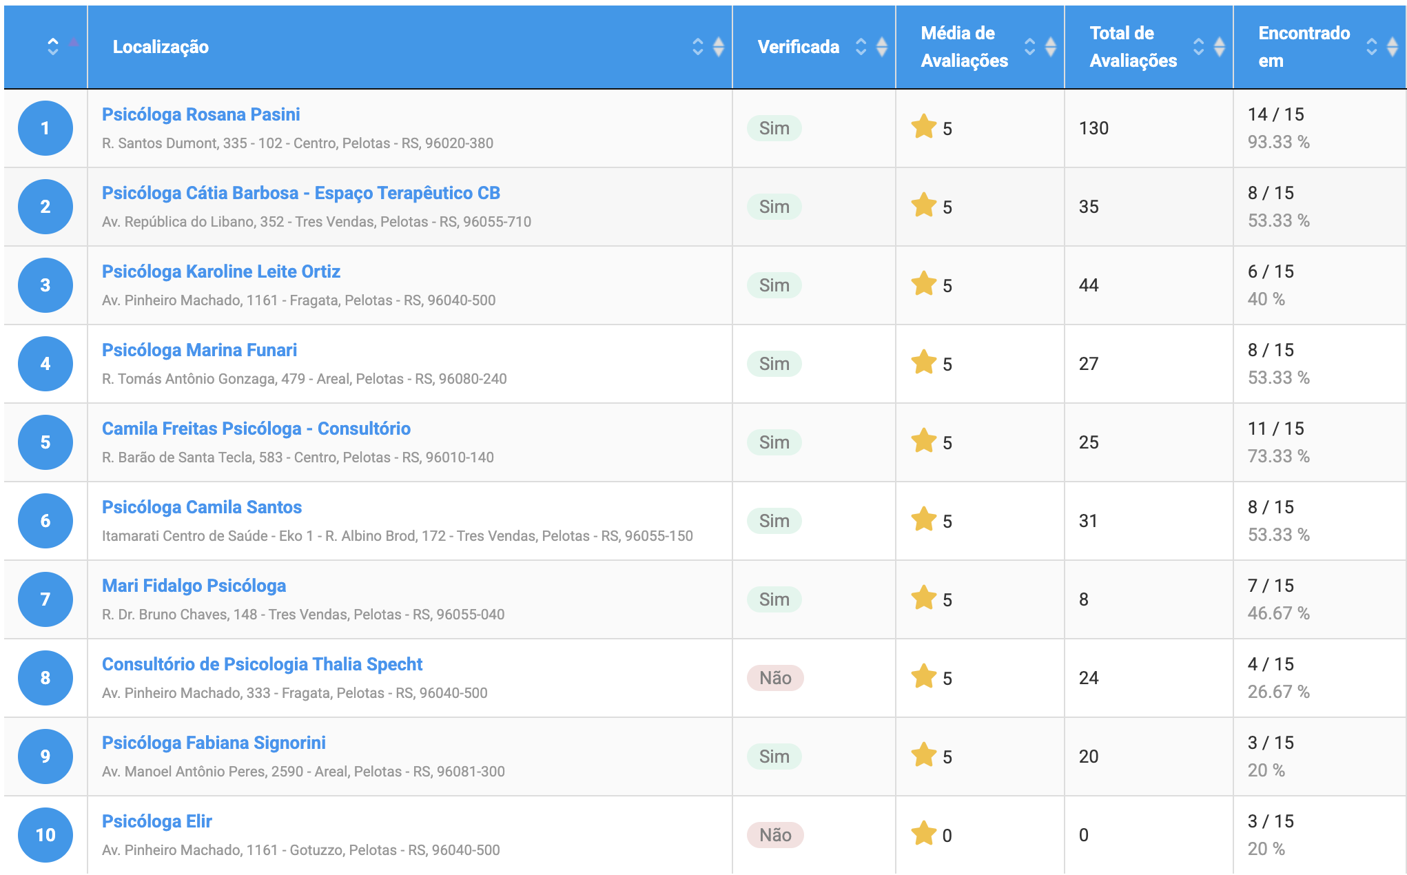Click rank badge number 5
The image size is (1407, 875).
pos(45,442)
